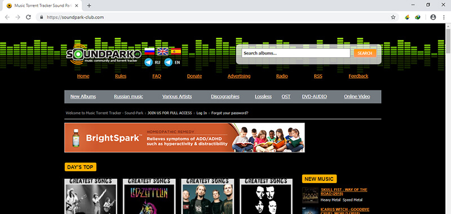This screenshot has height=214, width=451.
Task: Open the Telegram EN channel icon
Action: click(168, 62)
